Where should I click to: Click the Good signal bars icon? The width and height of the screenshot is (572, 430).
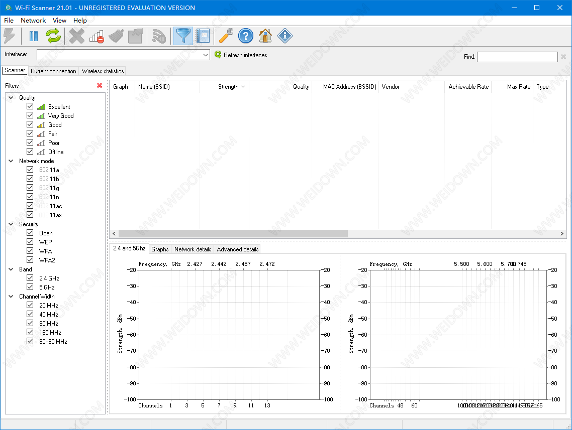pos(41,125)
